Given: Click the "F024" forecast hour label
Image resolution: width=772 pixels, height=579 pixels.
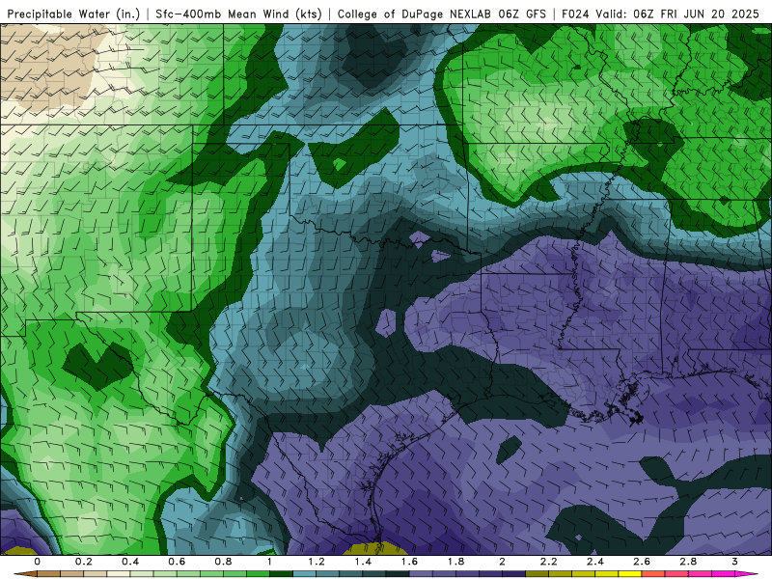Looking at the screenshot, I should (575, 14).
